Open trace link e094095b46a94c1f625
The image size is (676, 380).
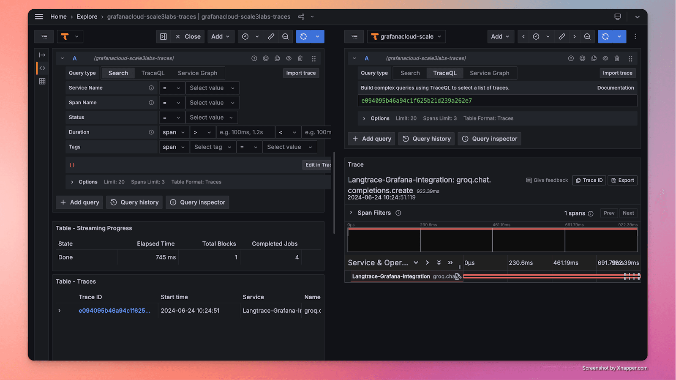(x=114, y=311)
